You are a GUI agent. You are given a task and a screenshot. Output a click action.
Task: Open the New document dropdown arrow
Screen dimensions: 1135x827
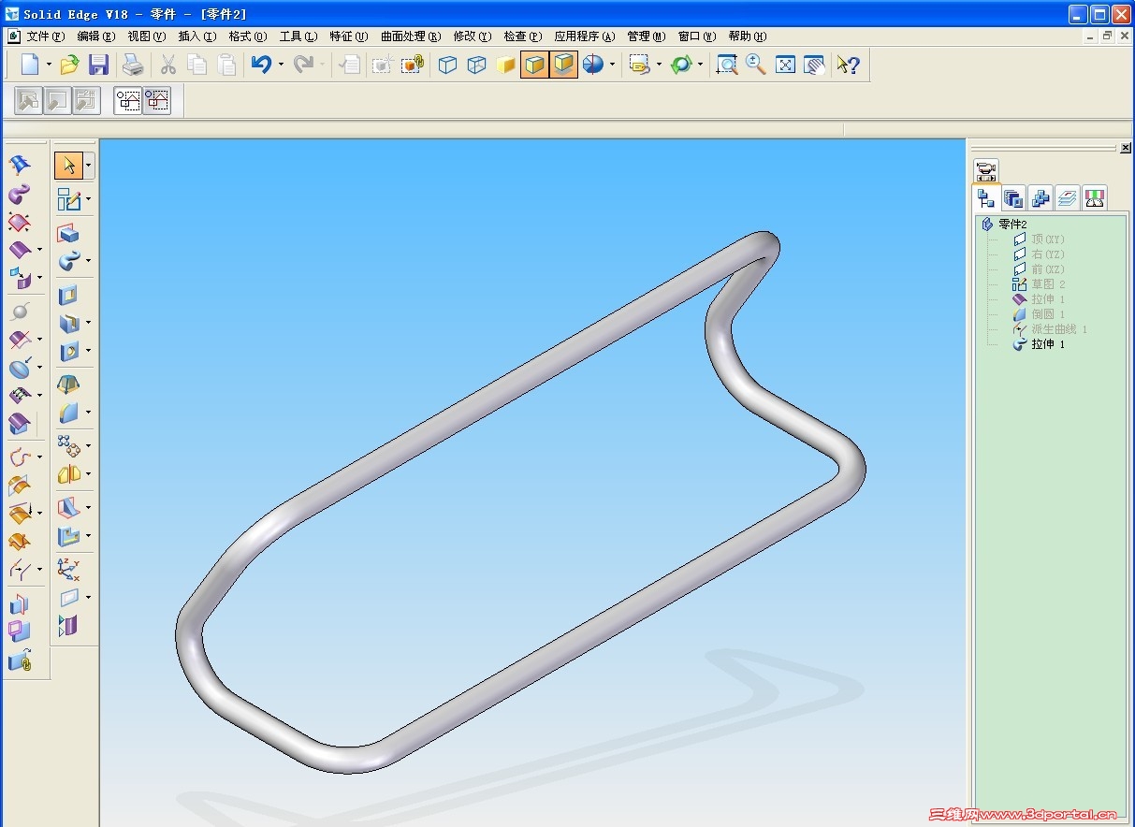pyautogui.click(x=49, y=65)
